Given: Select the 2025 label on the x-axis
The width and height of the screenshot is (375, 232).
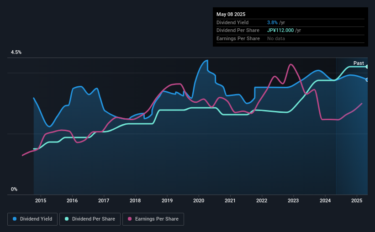Looking at the screenshot, I should click(357, 200).
